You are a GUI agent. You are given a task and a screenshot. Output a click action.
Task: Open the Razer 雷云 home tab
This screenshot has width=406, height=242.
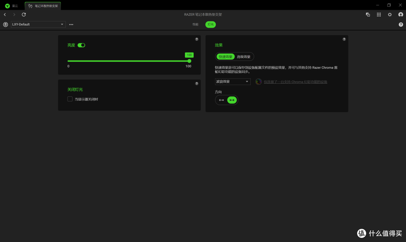click(x=12, y=6)
